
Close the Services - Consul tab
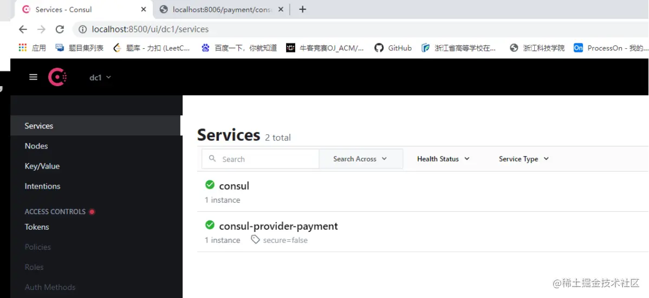[x=143, y=9]
